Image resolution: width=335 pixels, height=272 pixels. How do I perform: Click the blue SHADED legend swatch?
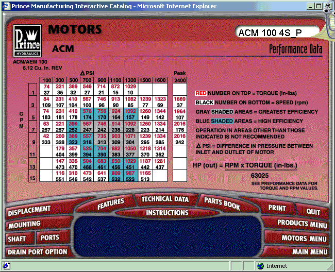point(221,121)
